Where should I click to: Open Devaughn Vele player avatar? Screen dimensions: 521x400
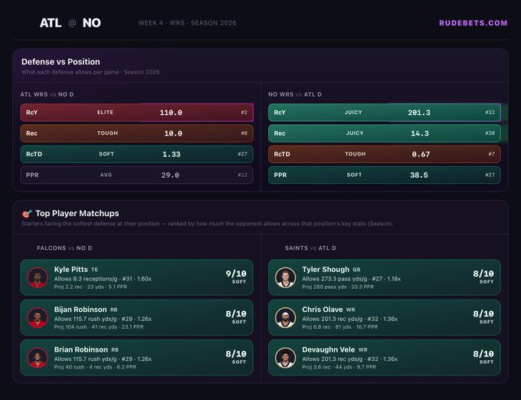point(286,358)
